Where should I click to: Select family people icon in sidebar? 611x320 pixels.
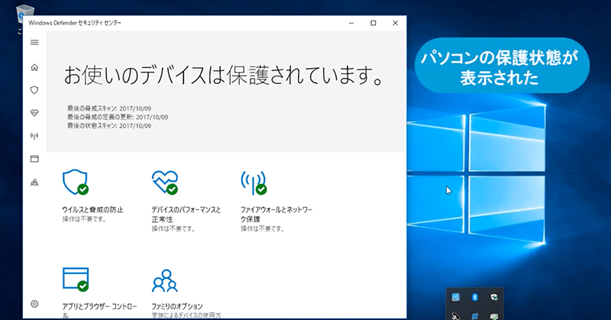point(34,183)
